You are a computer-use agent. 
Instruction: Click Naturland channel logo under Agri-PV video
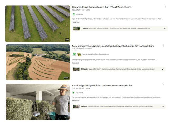[x=74, y=14]
